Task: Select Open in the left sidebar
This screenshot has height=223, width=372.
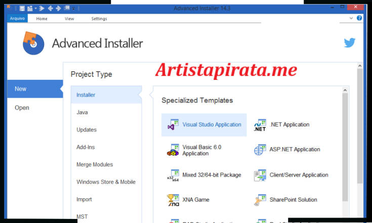Action: coord(35,108)
